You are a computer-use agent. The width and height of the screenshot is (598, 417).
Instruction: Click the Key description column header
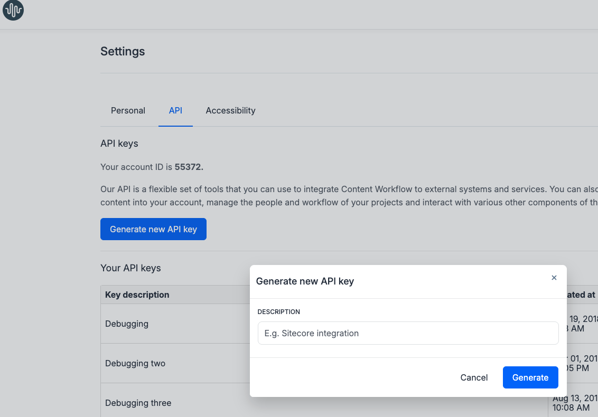137,295
